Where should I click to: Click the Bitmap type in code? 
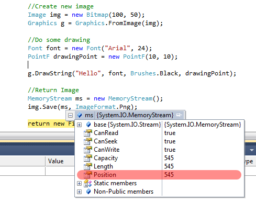point(97,15)
